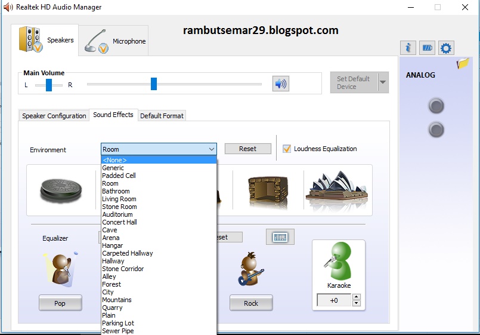This screenshot has height=335, width=480.
Task: Click the Speakers device icon
Action: (x=30, y=39)
